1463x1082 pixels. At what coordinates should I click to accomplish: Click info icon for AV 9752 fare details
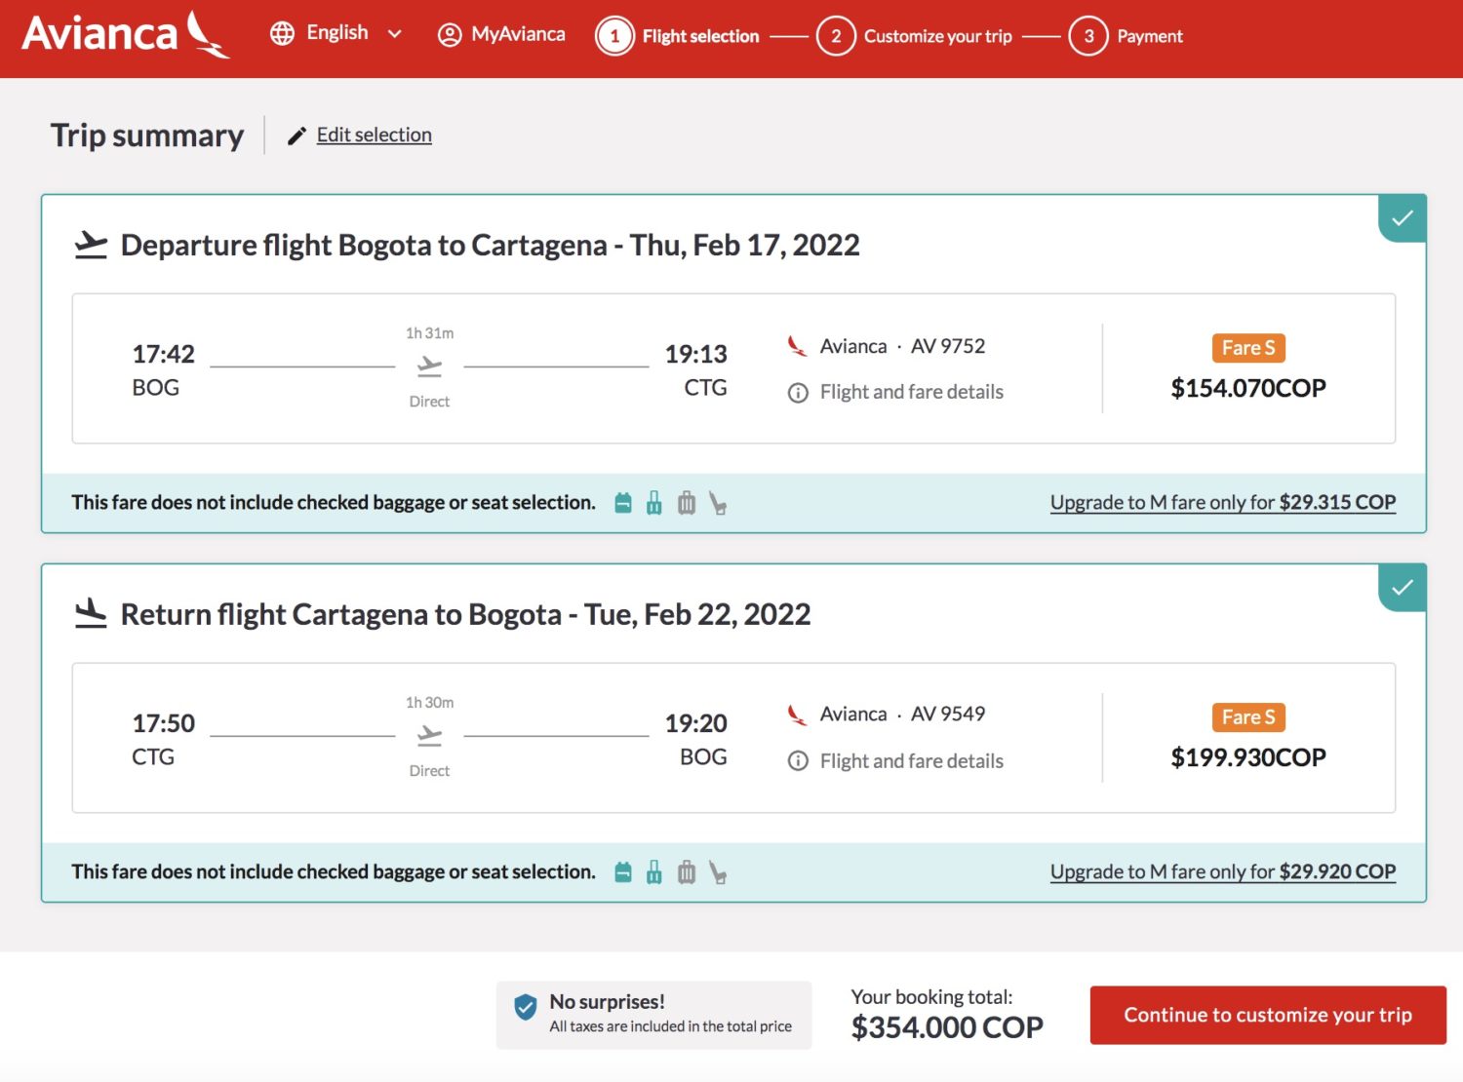click(x=798, y=393)
